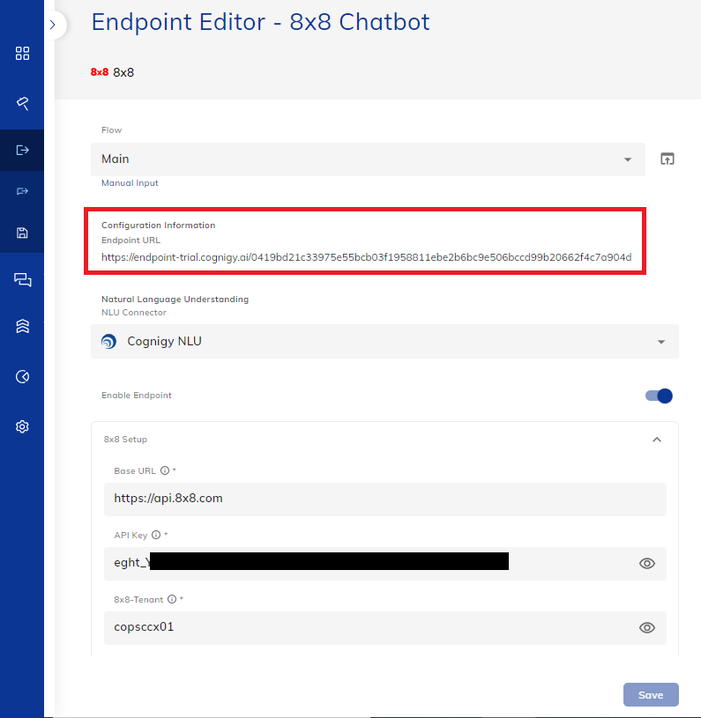Click the Endpoint URL text to copy
Image resolution: width=701 pixels, height=718 pixels.
(366, 257)
